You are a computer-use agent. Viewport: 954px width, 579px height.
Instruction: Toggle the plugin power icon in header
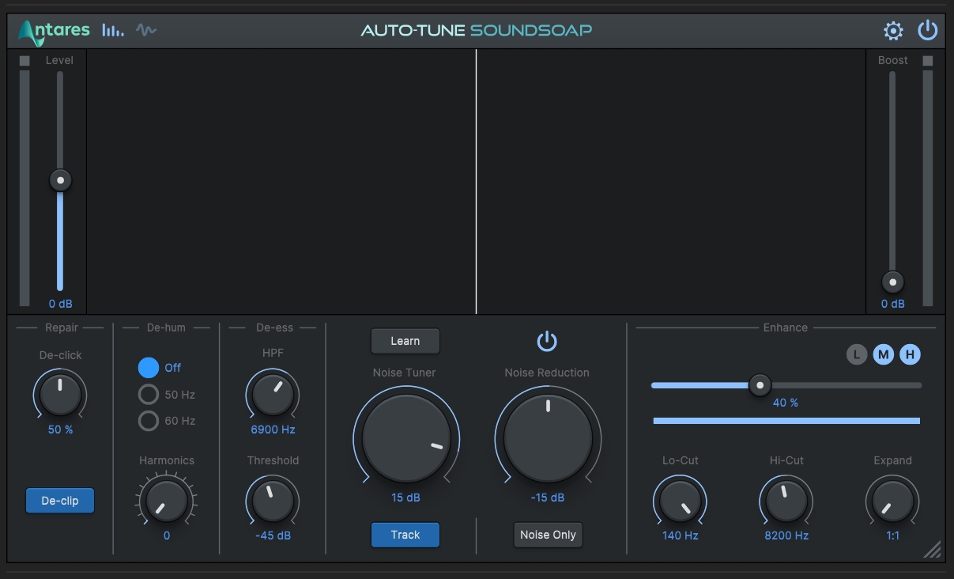tap(927, 31)
